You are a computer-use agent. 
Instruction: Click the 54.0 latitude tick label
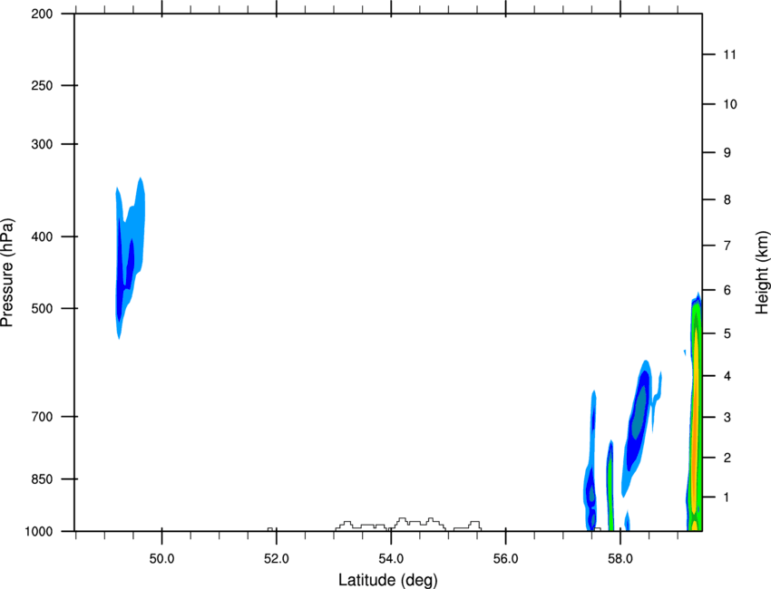[x=392, y=559]
